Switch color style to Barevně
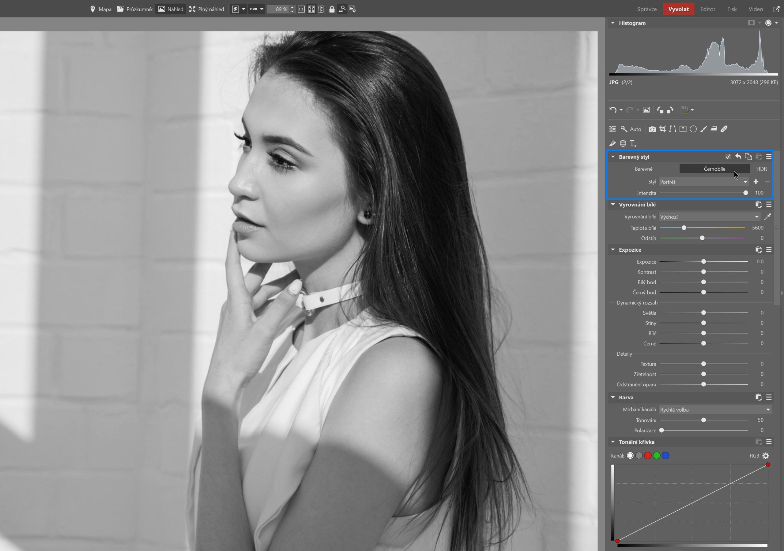 tap(643, 169)
